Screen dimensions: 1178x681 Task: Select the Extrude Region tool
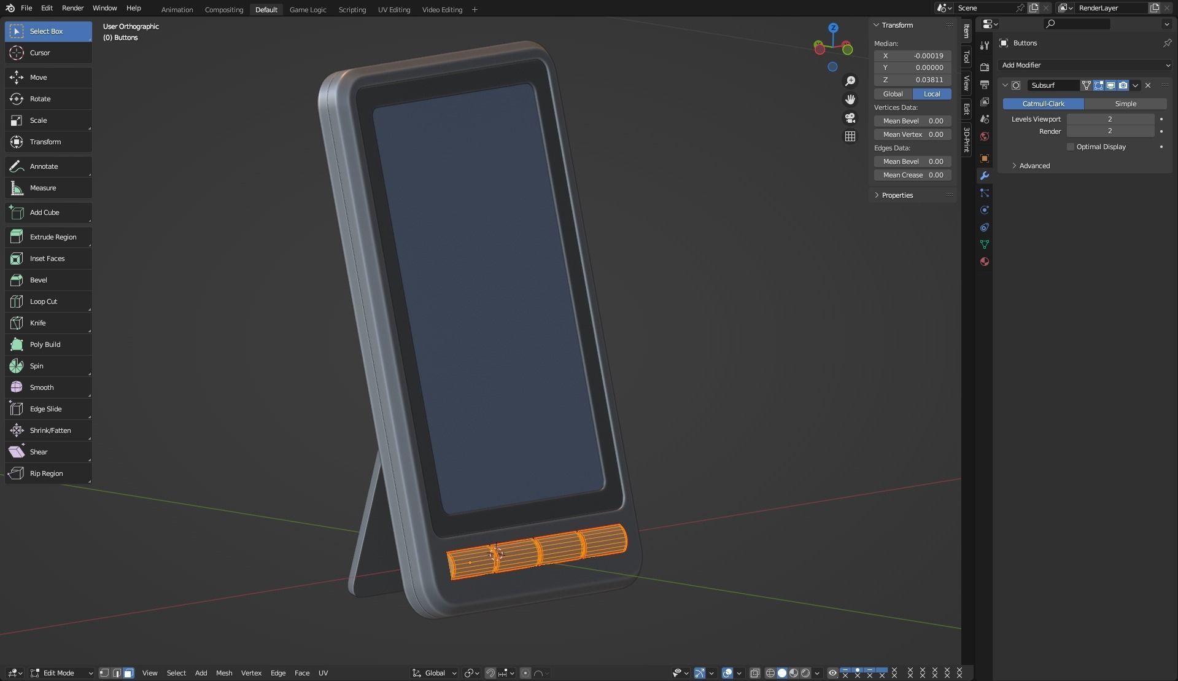(48, 237)
